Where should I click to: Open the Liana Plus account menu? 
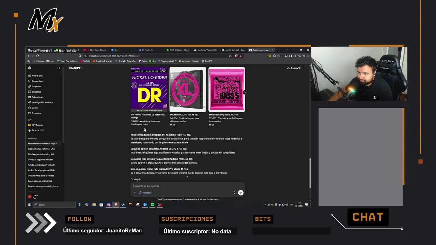tap(44, 197)
